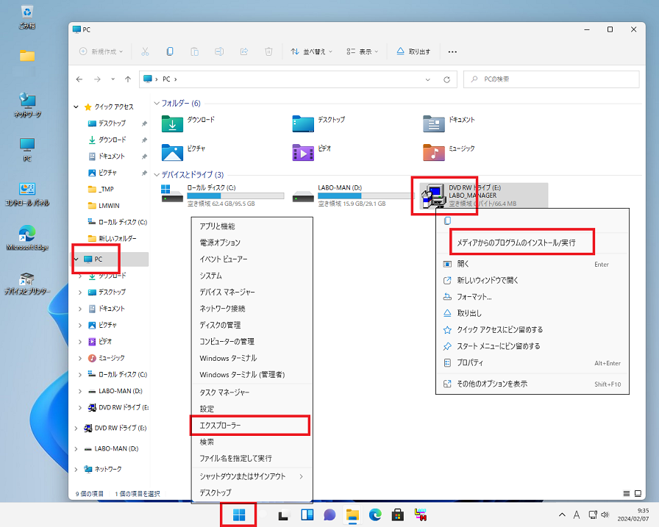Refresh the PC folder view

tap(446, 79)
